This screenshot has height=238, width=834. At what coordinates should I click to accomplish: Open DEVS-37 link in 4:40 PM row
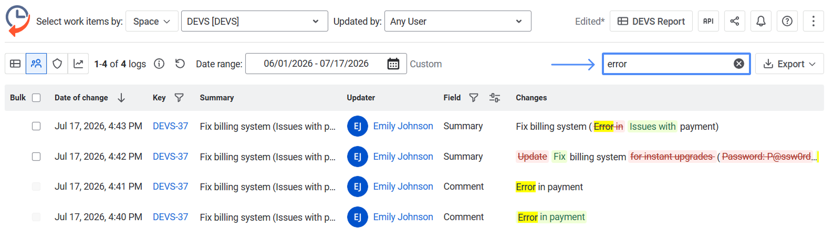tap(170, 217)
